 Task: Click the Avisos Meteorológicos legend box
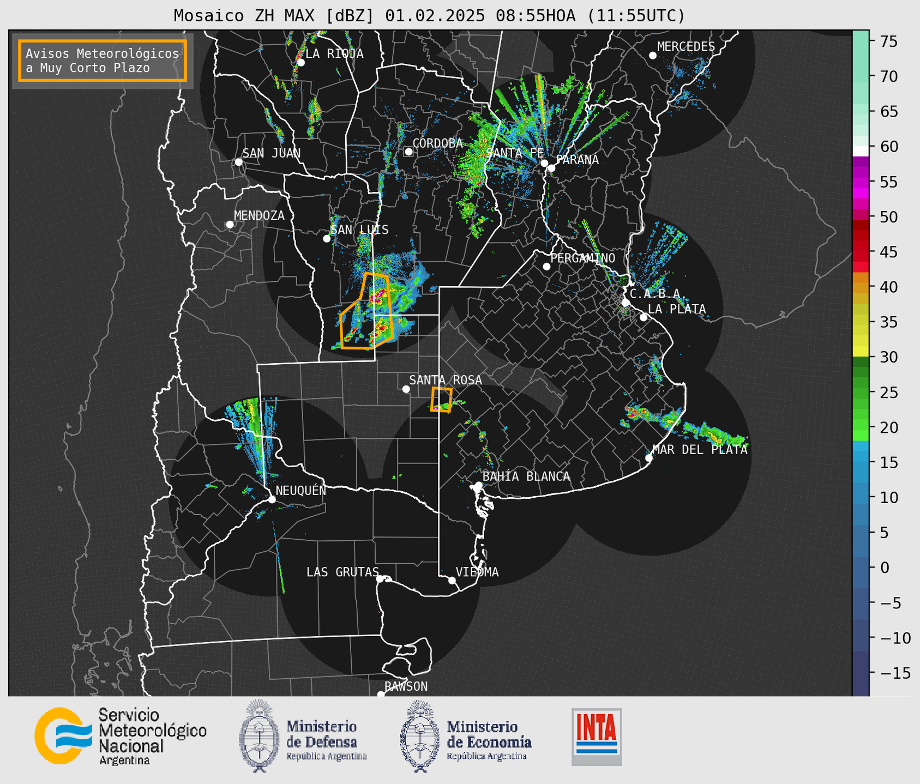click(103, 61)
